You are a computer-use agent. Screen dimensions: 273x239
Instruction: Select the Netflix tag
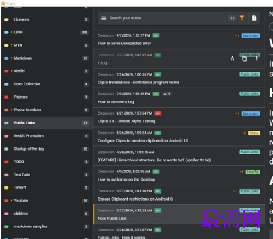coord(47,71)
